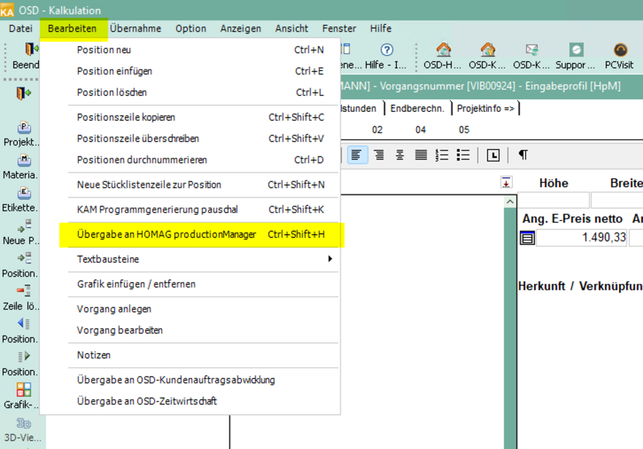This screenshot has height=449, width=643.
Task: Click the Projekt sidebar icon
Action: pos(24,128)
